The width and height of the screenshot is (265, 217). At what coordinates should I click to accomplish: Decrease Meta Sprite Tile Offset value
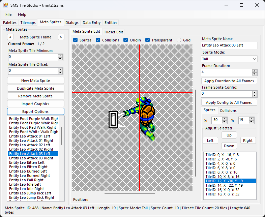coord(60,73)
